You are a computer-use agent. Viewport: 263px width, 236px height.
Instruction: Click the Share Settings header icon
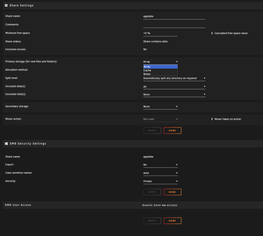6,5
